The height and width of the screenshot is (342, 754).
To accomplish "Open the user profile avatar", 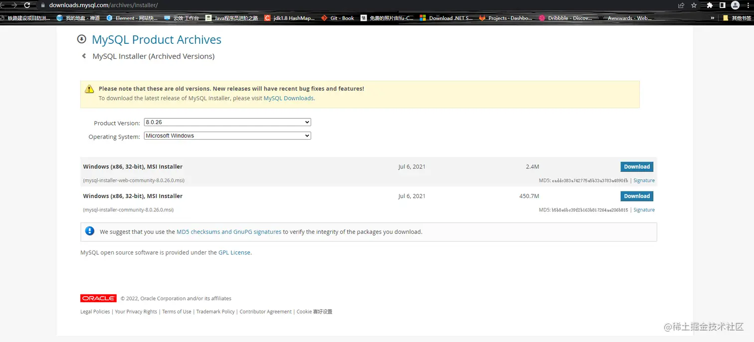I will click(x=735, y=5).
